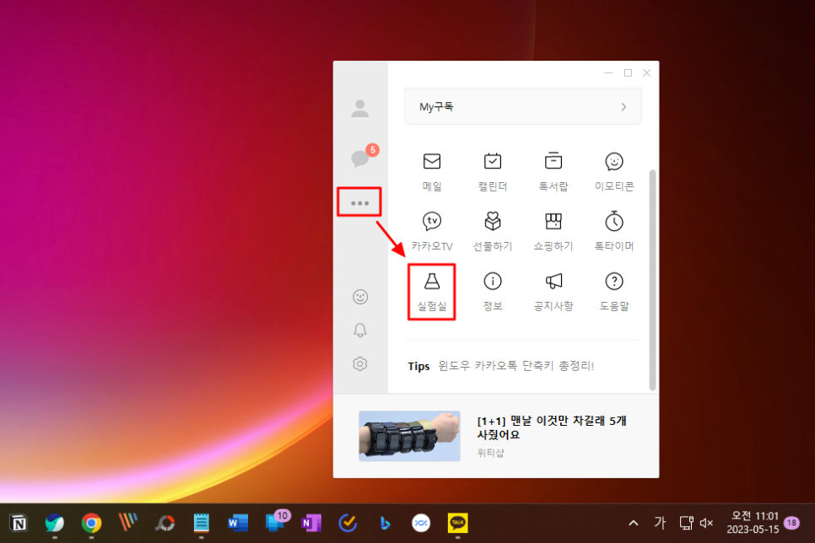Open Word from the taskbar
The width and height of the screenshot is (815, 543).
tap(238, 523)
